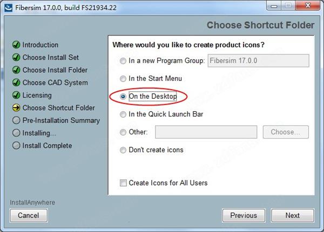324x232 pixels.
Task: Click the green checkmark beside Licensing
Action: point(16,95)
